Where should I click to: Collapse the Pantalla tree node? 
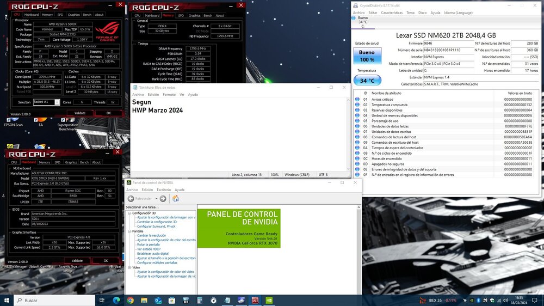(129, 231)
